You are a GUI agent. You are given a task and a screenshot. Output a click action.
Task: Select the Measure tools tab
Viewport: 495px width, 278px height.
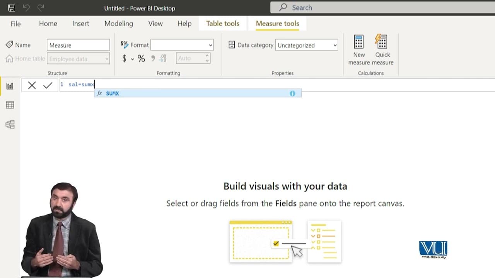278,24
